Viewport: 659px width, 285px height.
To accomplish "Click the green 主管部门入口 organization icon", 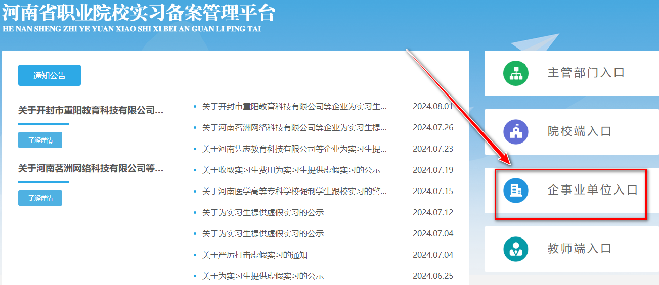I will coord(515,73).
